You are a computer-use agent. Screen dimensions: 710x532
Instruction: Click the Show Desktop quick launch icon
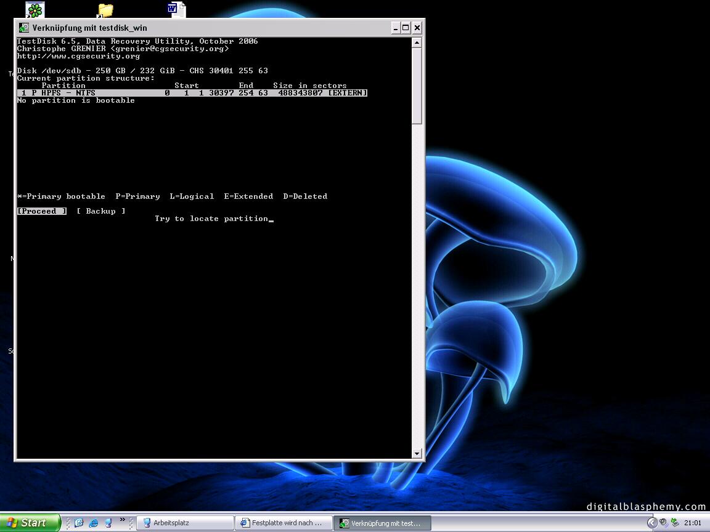point(80,523)
